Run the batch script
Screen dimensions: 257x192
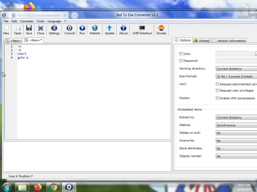pyautogui.click(x=82, y=30)
